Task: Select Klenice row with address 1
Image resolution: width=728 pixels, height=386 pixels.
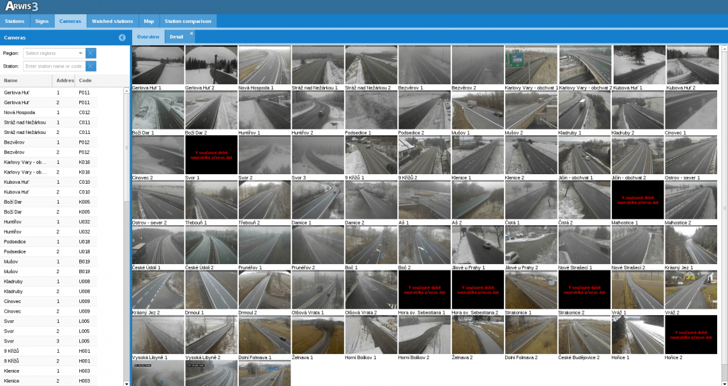Action: pyautogui.click(x=49, y=371)
